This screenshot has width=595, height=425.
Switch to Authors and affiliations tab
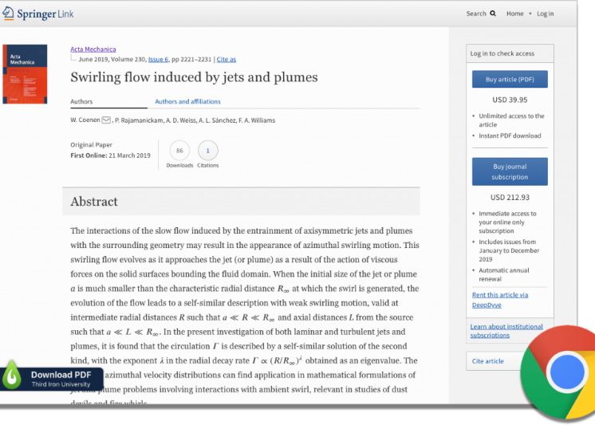[x=187, y=101]
